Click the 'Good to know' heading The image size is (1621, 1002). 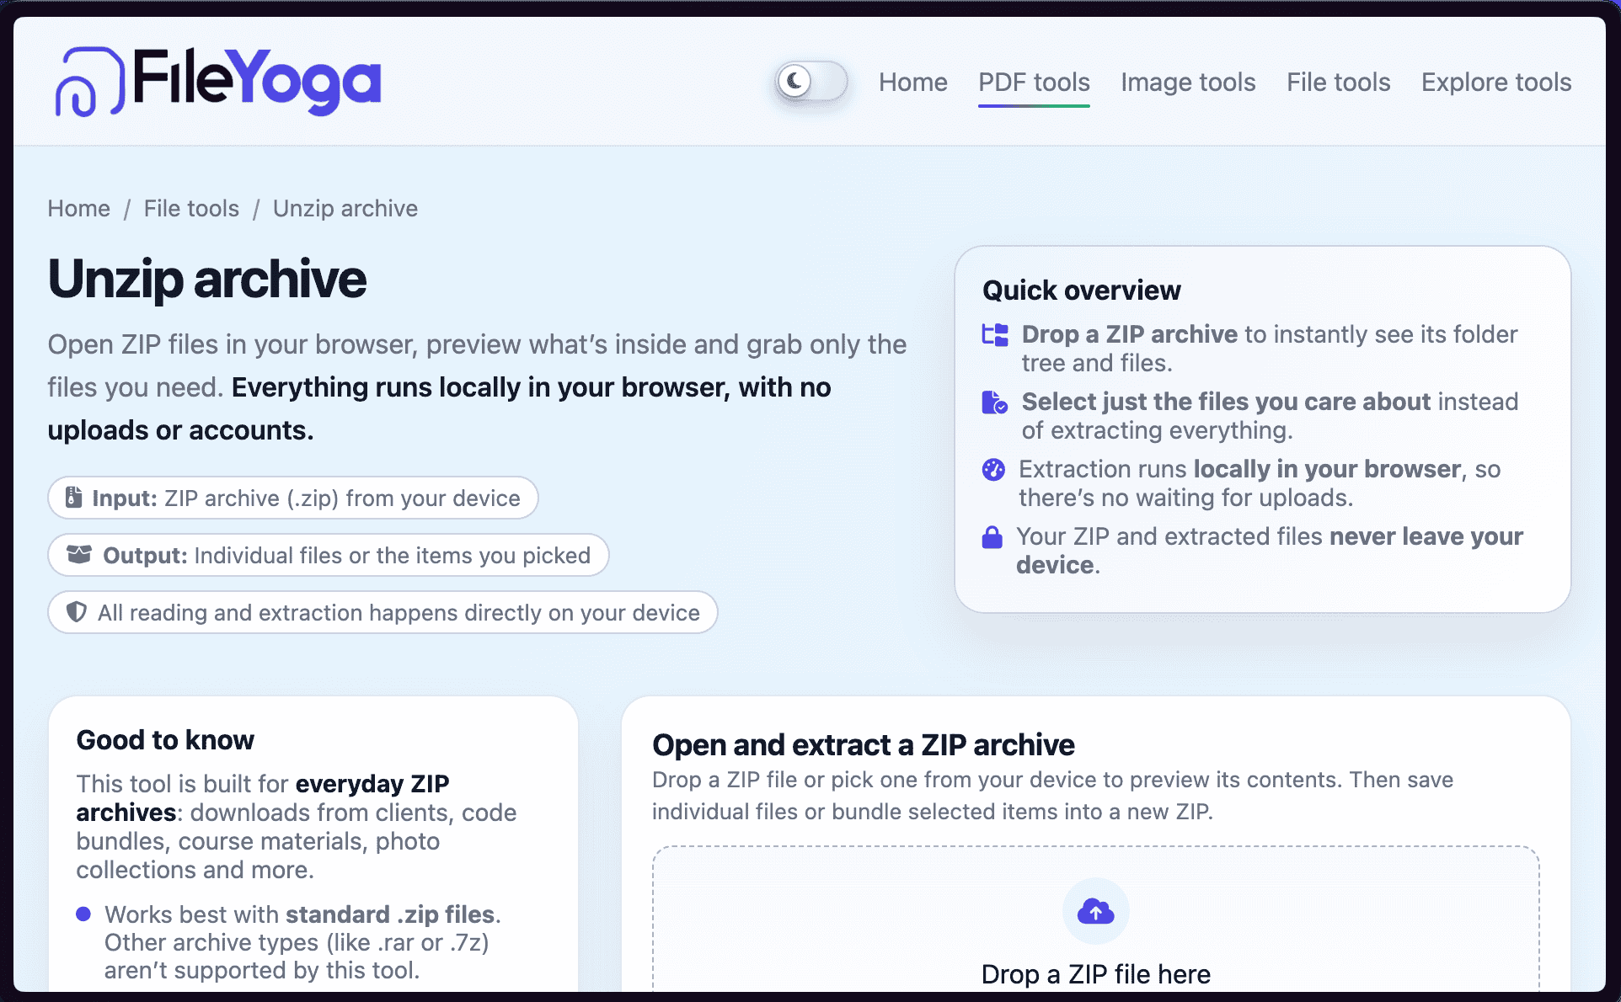[165, 740]
